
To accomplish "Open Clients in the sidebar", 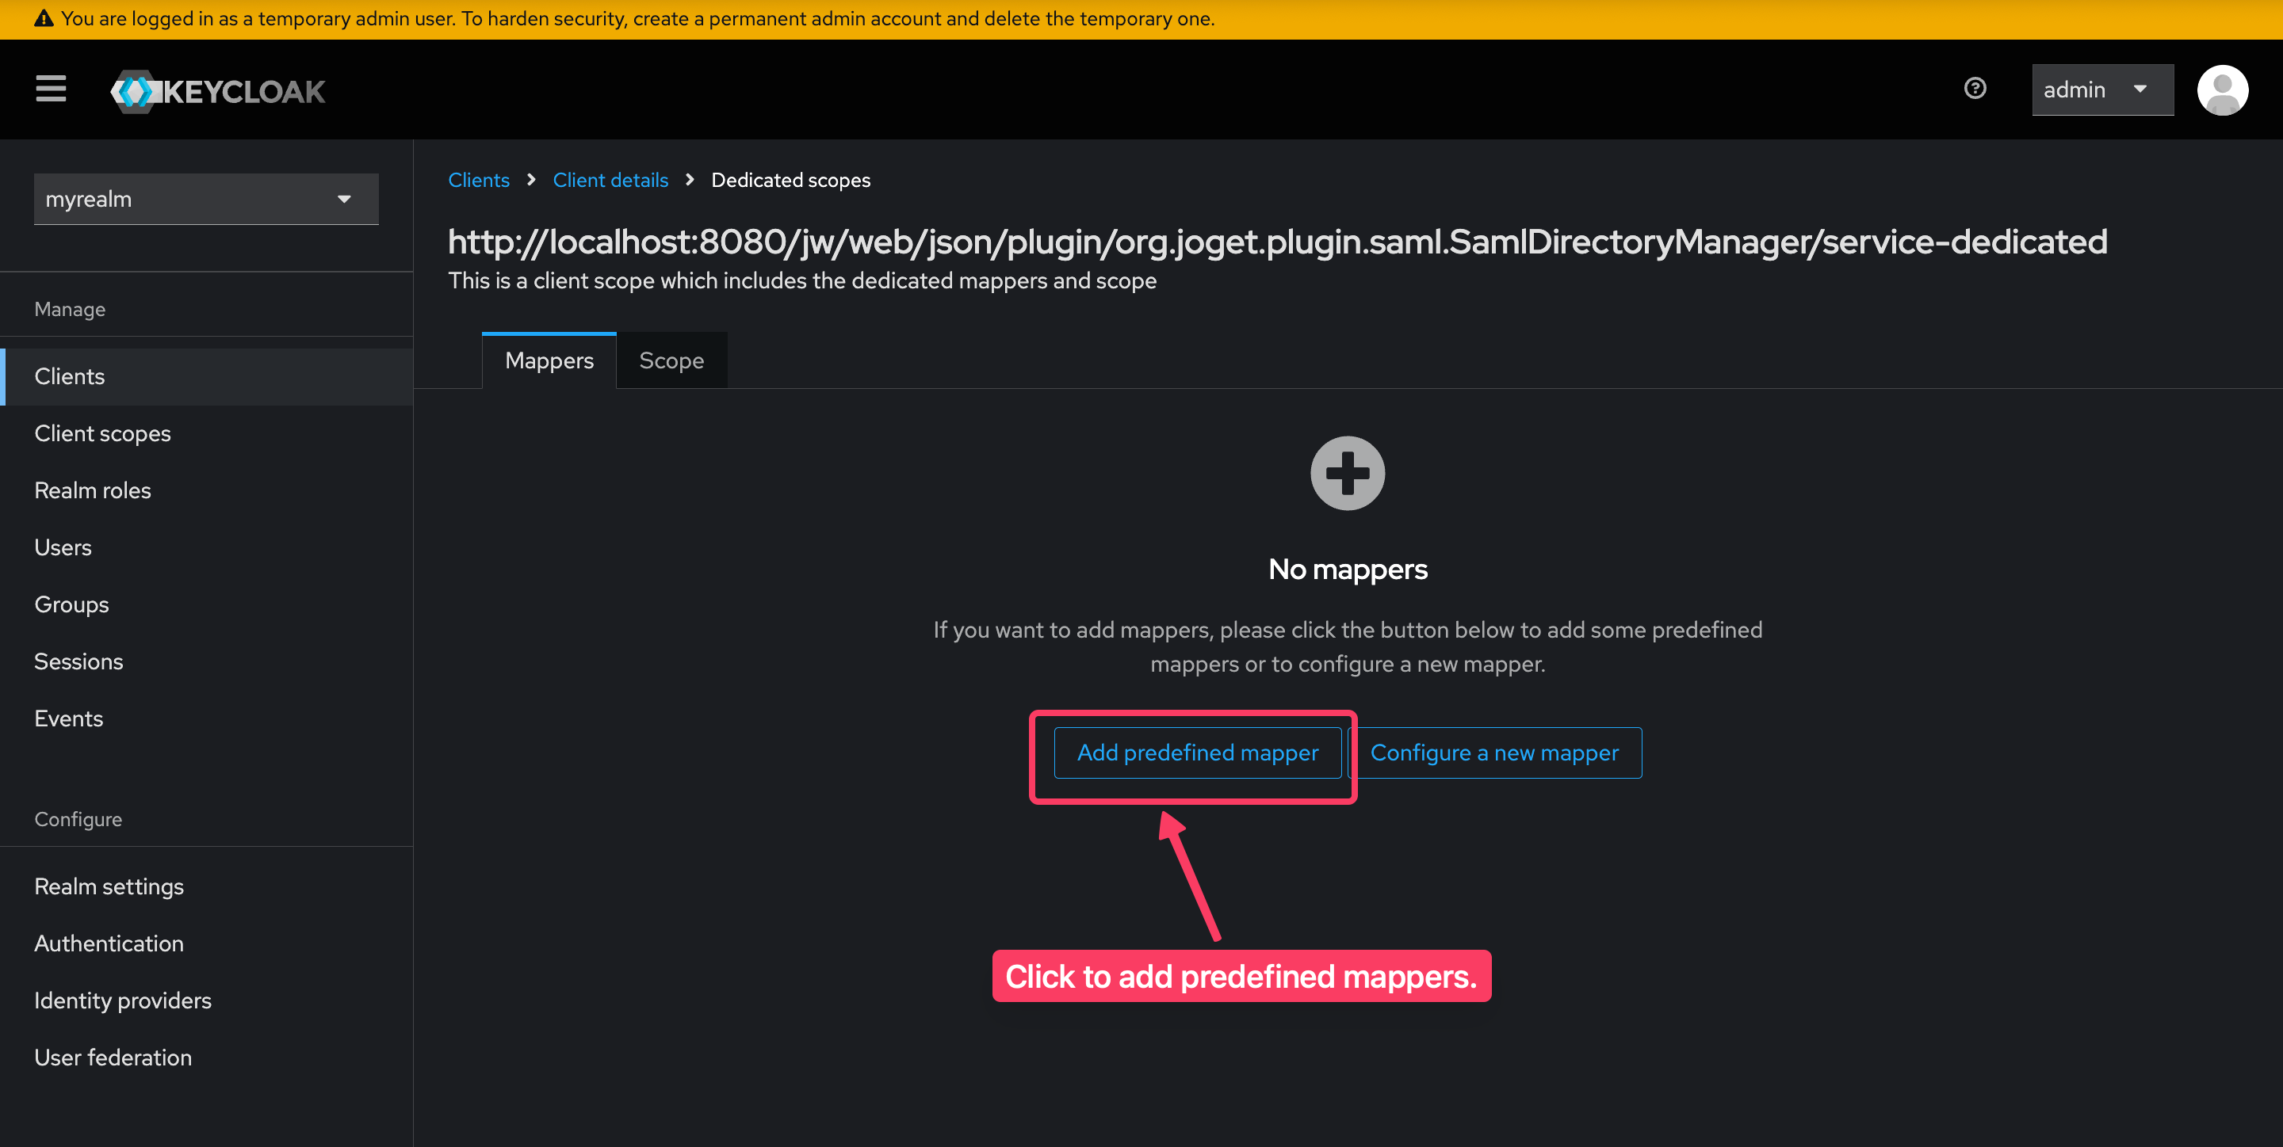I will pos(206,376).
